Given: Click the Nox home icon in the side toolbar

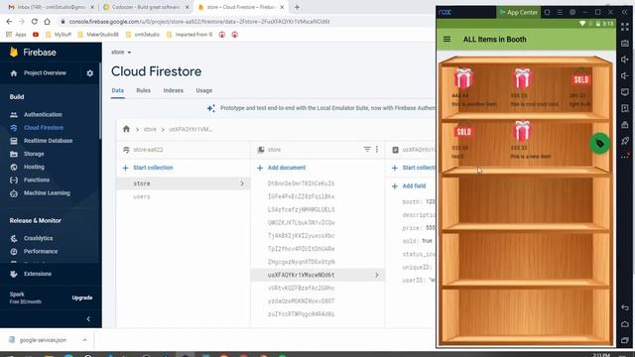Looking at the screenshot, I should [x=625, y=324].
